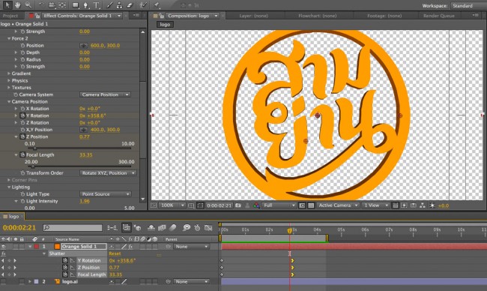487x291 pixels.
Task: Select the Type text tool
Action: coord(97,5)
